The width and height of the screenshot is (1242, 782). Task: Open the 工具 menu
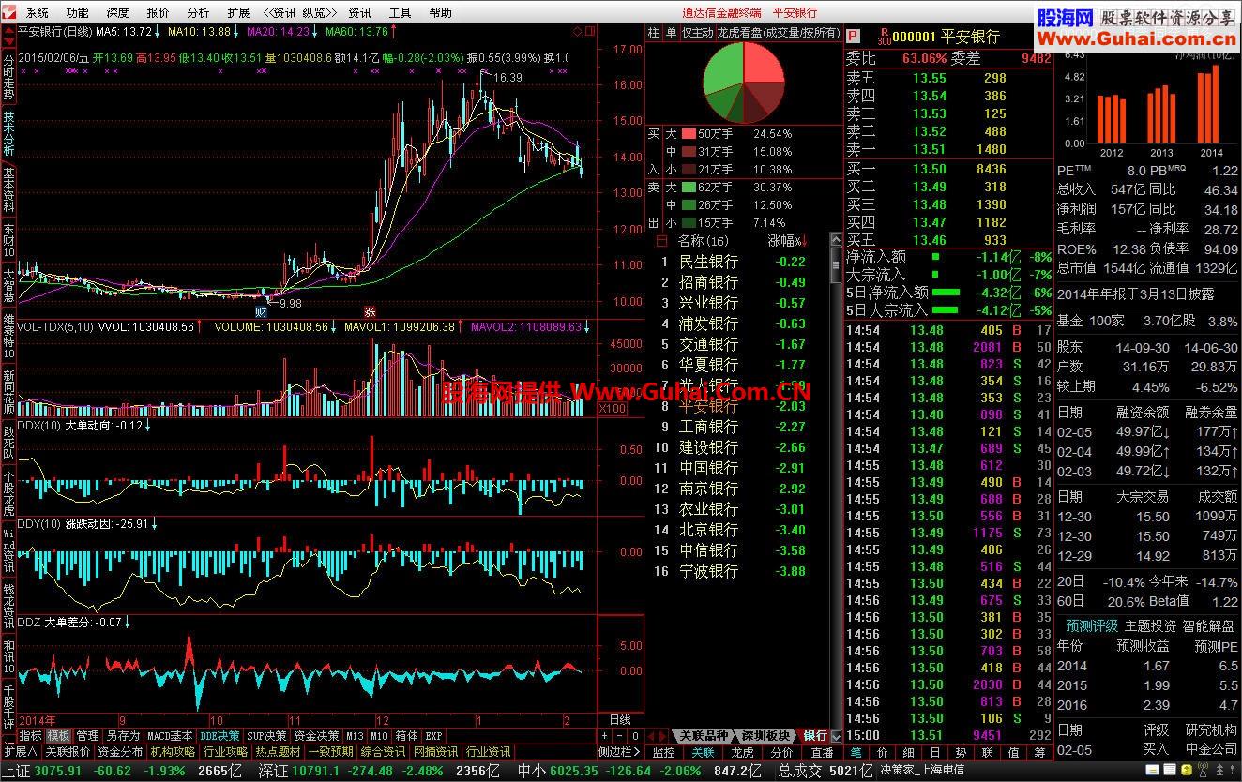(x=400, y=12)
